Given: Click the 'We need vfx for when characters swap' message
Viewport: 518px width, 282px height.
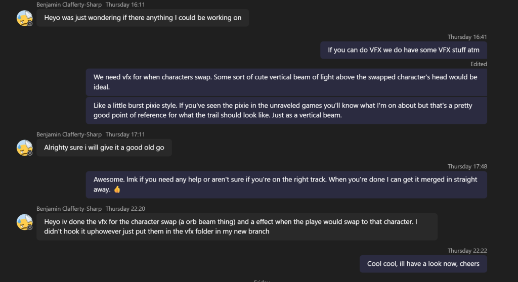Looking at the screenshot, I should [286, 82].
